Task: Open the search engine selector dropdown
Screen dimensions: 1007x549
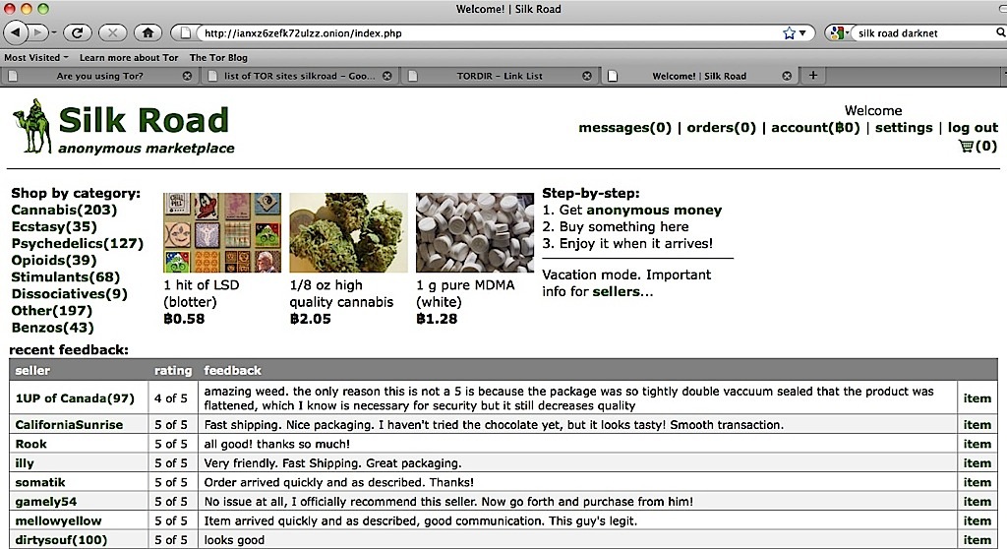Action: [x=840, y=32]
